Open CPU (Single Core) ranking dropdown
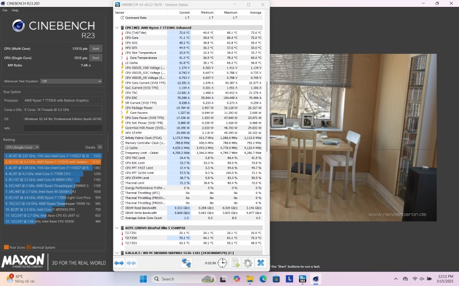The height and width of the screenshot is (286, 459). [22, 147]
